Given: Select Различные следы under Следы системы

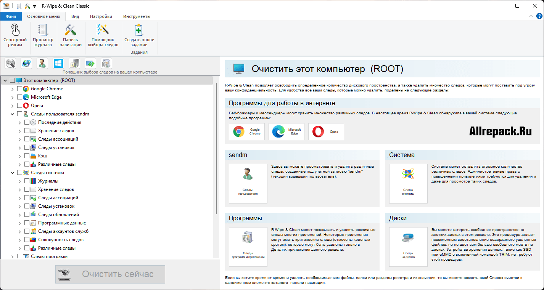Looking at the screenshot, I should pos(56,248).
